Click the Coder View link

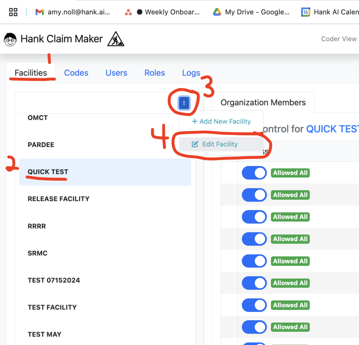(339, 39)
